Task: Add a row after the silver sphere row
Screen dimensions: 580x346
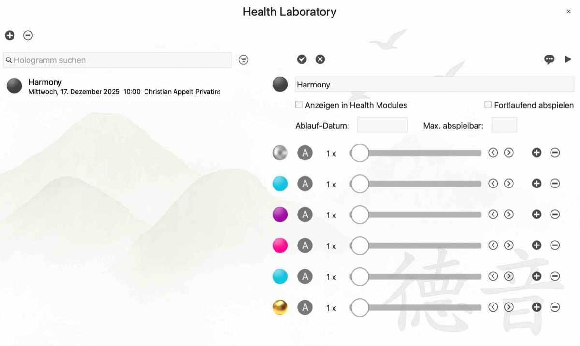Action: point(536,153)
